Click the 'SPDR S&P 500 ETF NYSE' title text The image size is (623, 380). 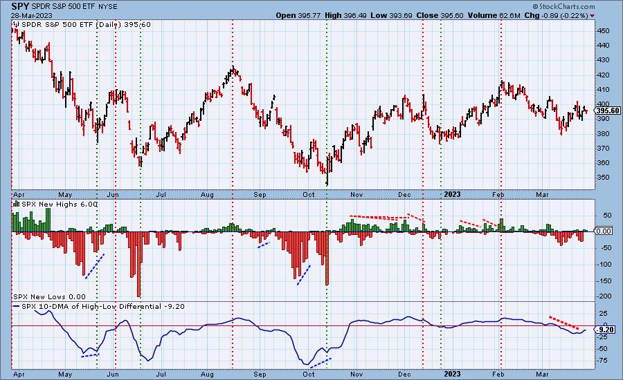pyautogui.click(x=74, y=7)
